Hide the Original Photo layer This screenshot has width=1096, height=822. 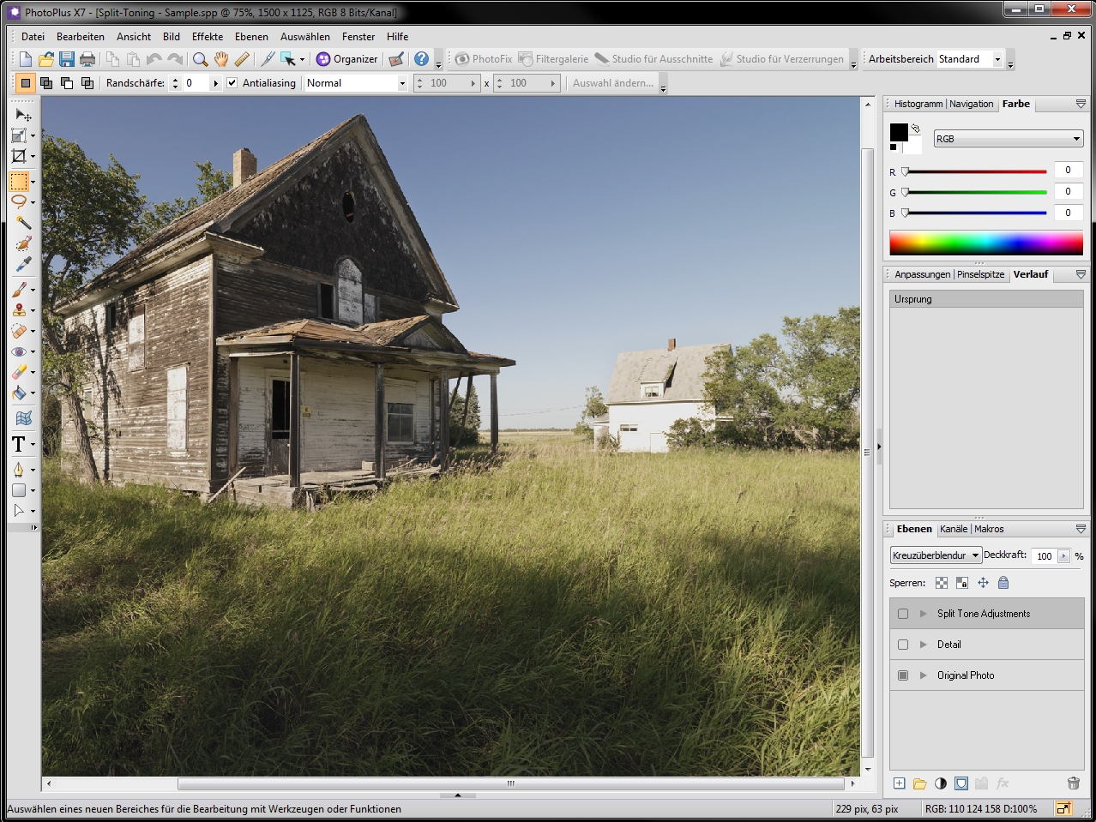click(903, 675)
